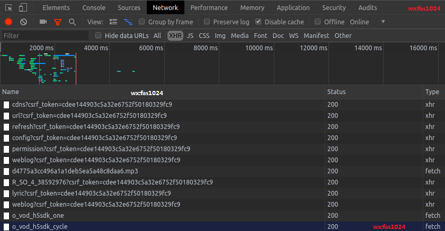The height and width of the screenshot is (231, 445).
Task: Check Hide data URLs checkbox
Action: tap(98, 35)
